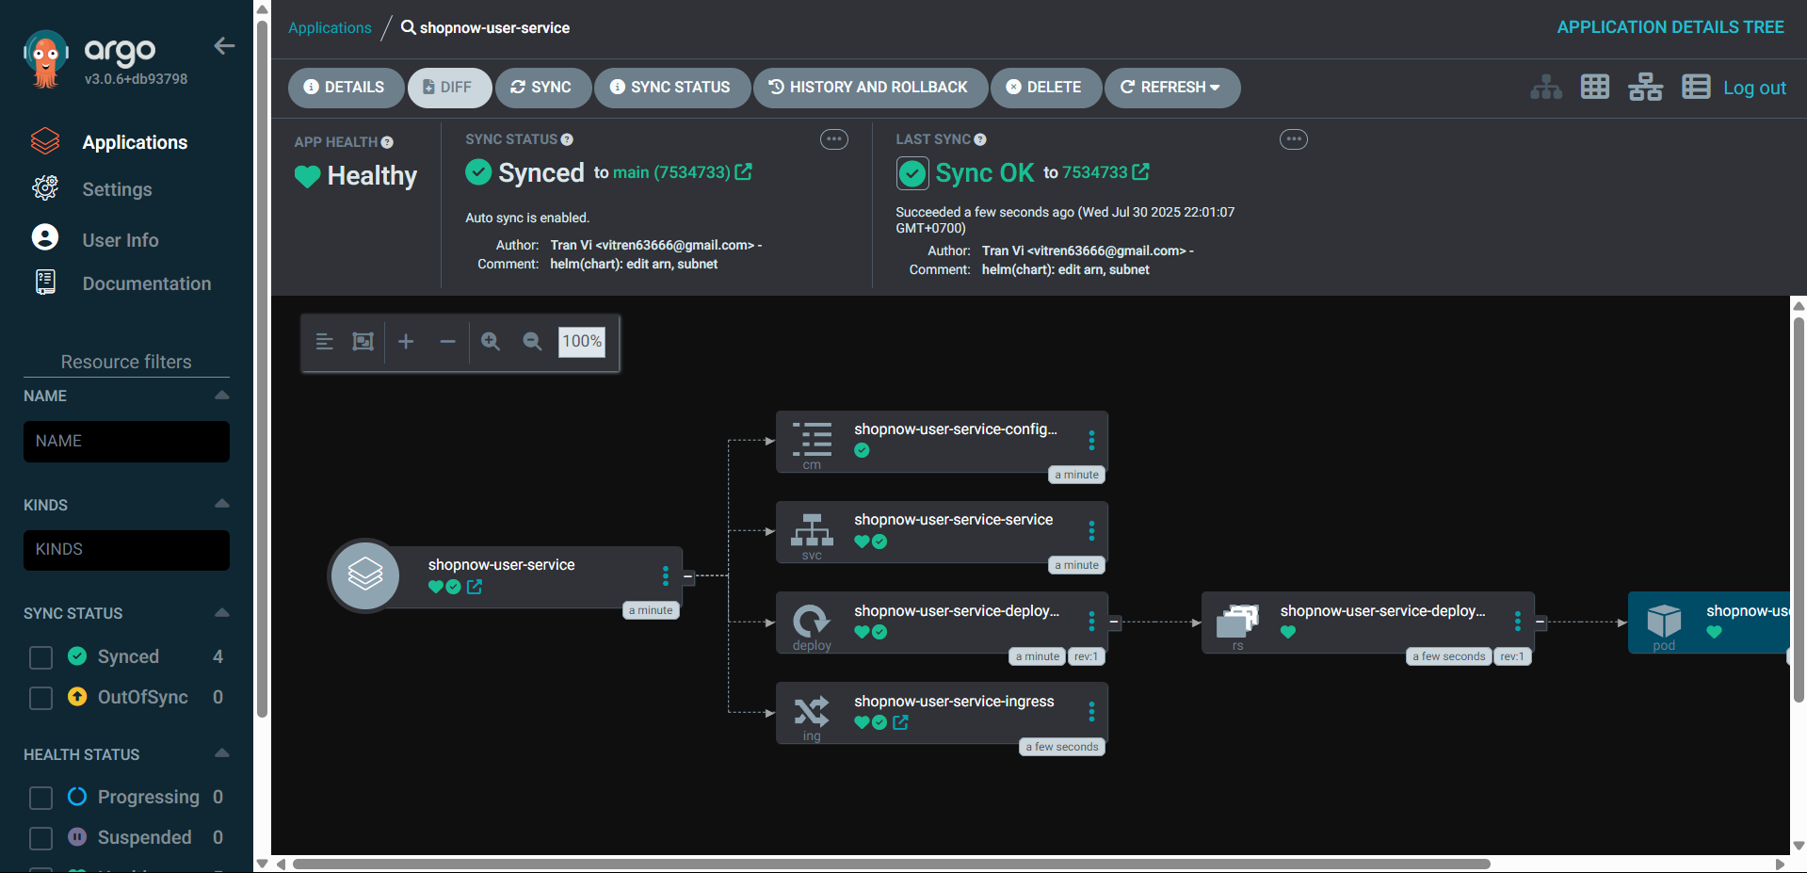This screenshot has width=1807, height=873.
Task: Check the OutOfSync filter checkbox
Action: (40, 698)
